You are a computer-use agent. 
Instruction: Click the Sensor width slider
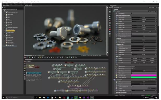click(144, 17)
